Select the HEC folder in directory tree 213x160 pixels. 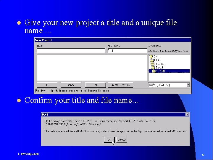155,60
